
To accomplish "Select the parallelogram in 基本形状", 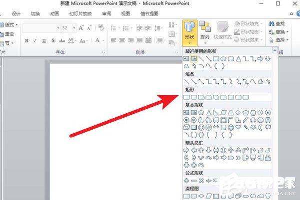I will pos(223,113).
